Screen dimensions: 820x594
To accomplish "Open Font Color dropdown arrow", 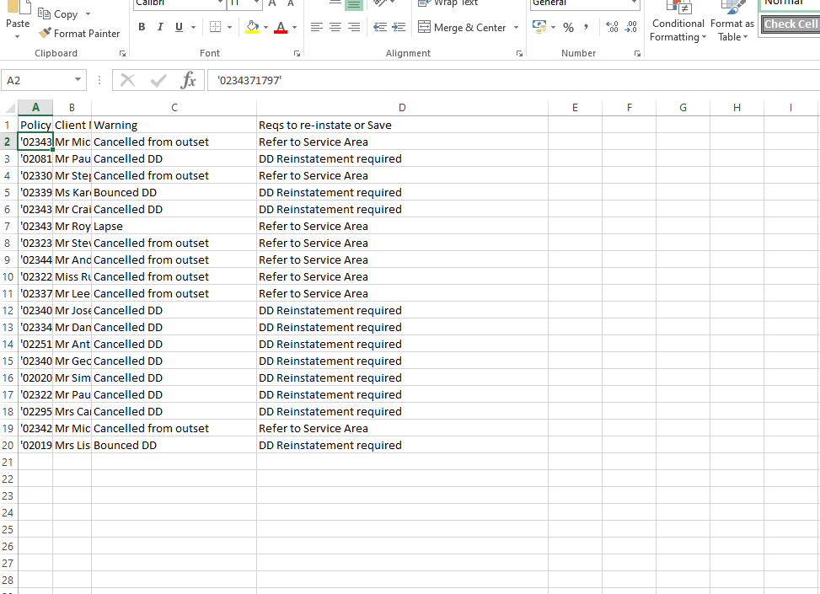I will (x=294, y=27).
